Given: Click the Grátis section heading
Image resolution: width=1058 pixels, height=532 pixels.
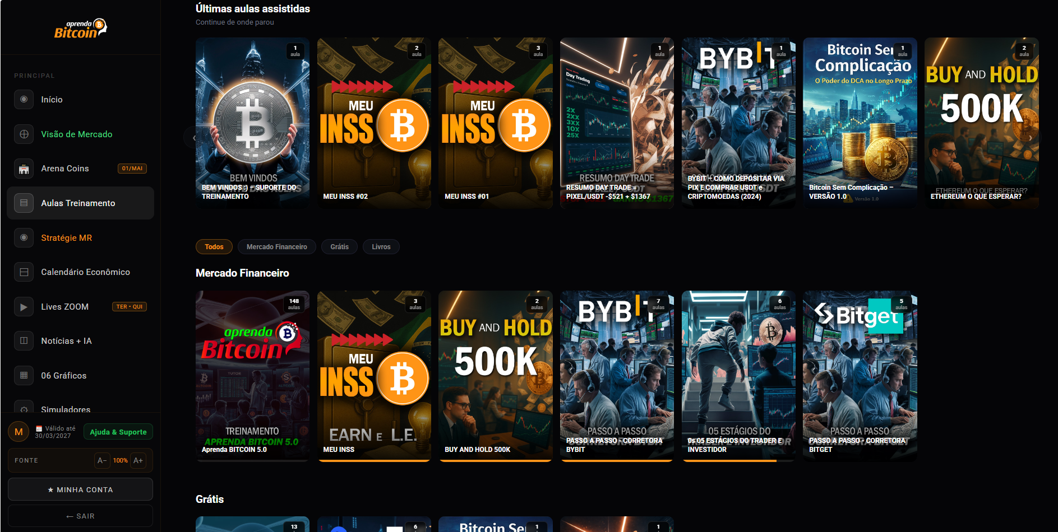Looking at the screenshot, I should [210, 500].
